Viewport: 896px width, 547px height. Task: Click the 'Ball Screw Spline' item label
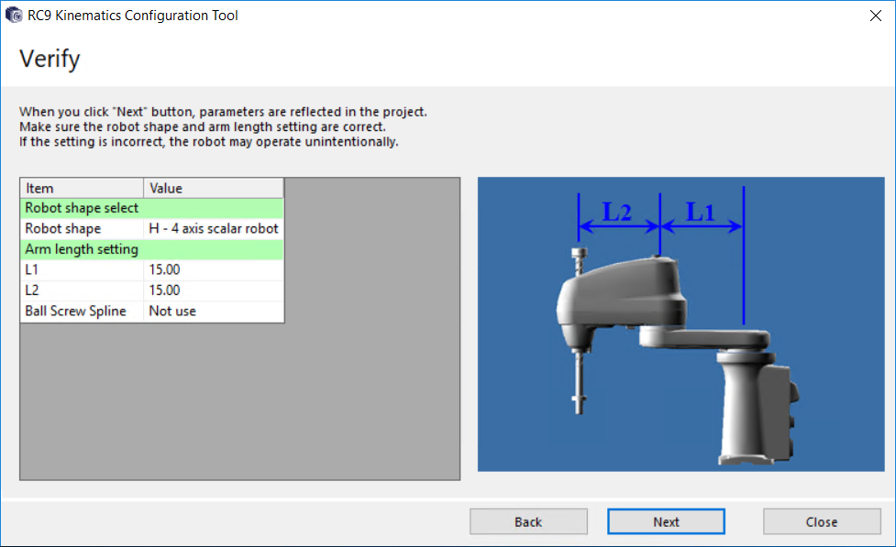pyautogui.click(x=78, y=311)
